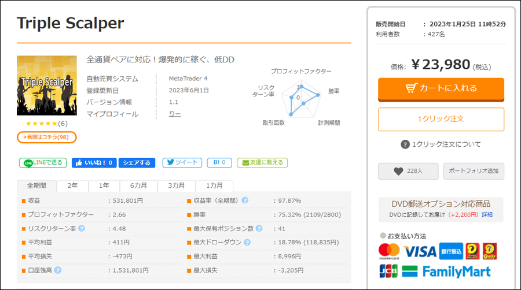The height and width of the screenshot is (290, 521).
Task: Click the 収益 value 531,801円
Action: click(128, 200)
